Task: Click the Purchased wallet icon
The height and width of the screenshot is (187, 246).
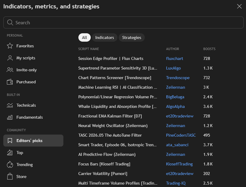Action: click(10, 82)
